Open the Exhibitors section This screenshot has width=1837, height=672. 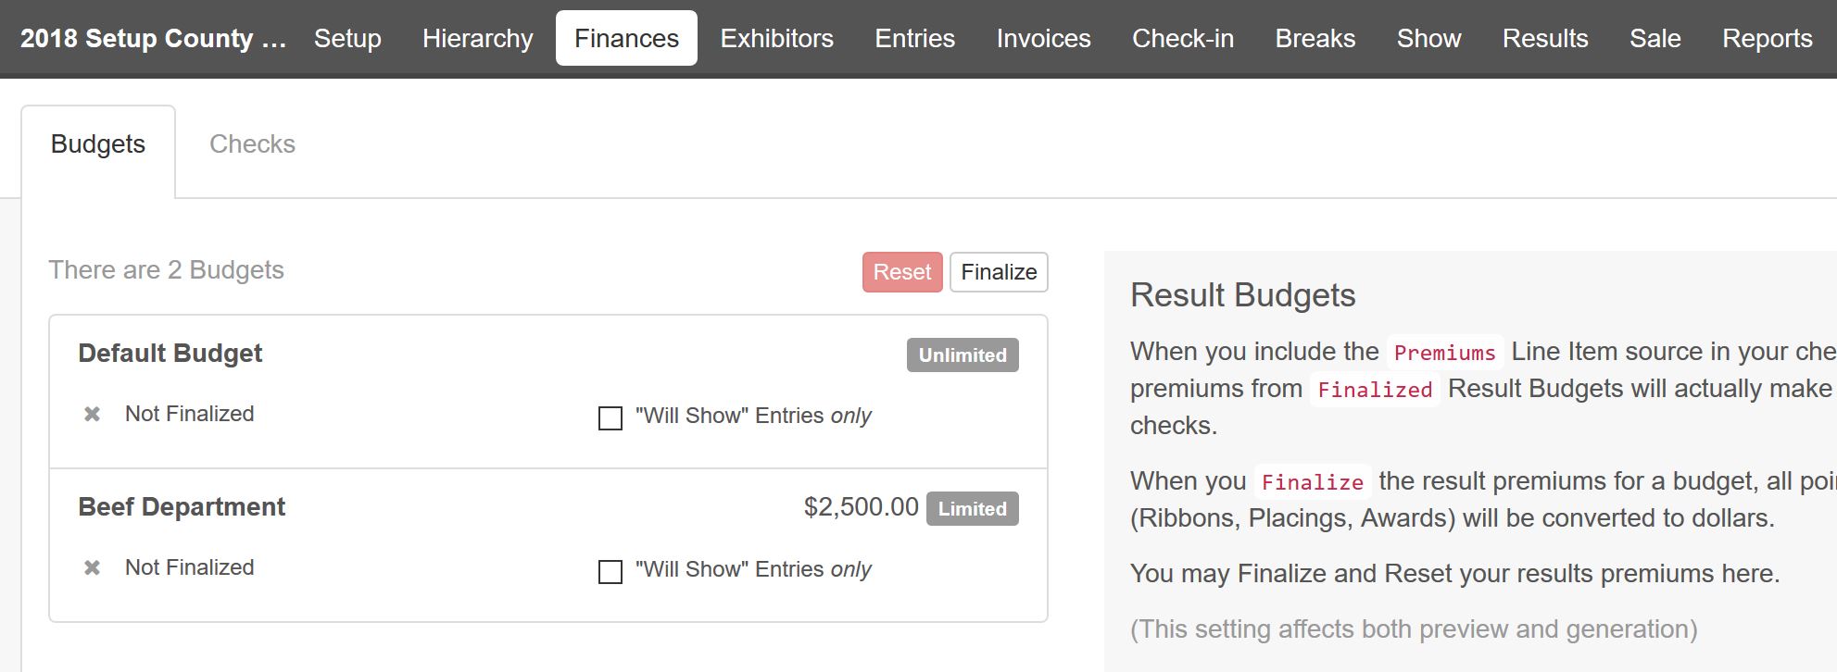[776, 38]
